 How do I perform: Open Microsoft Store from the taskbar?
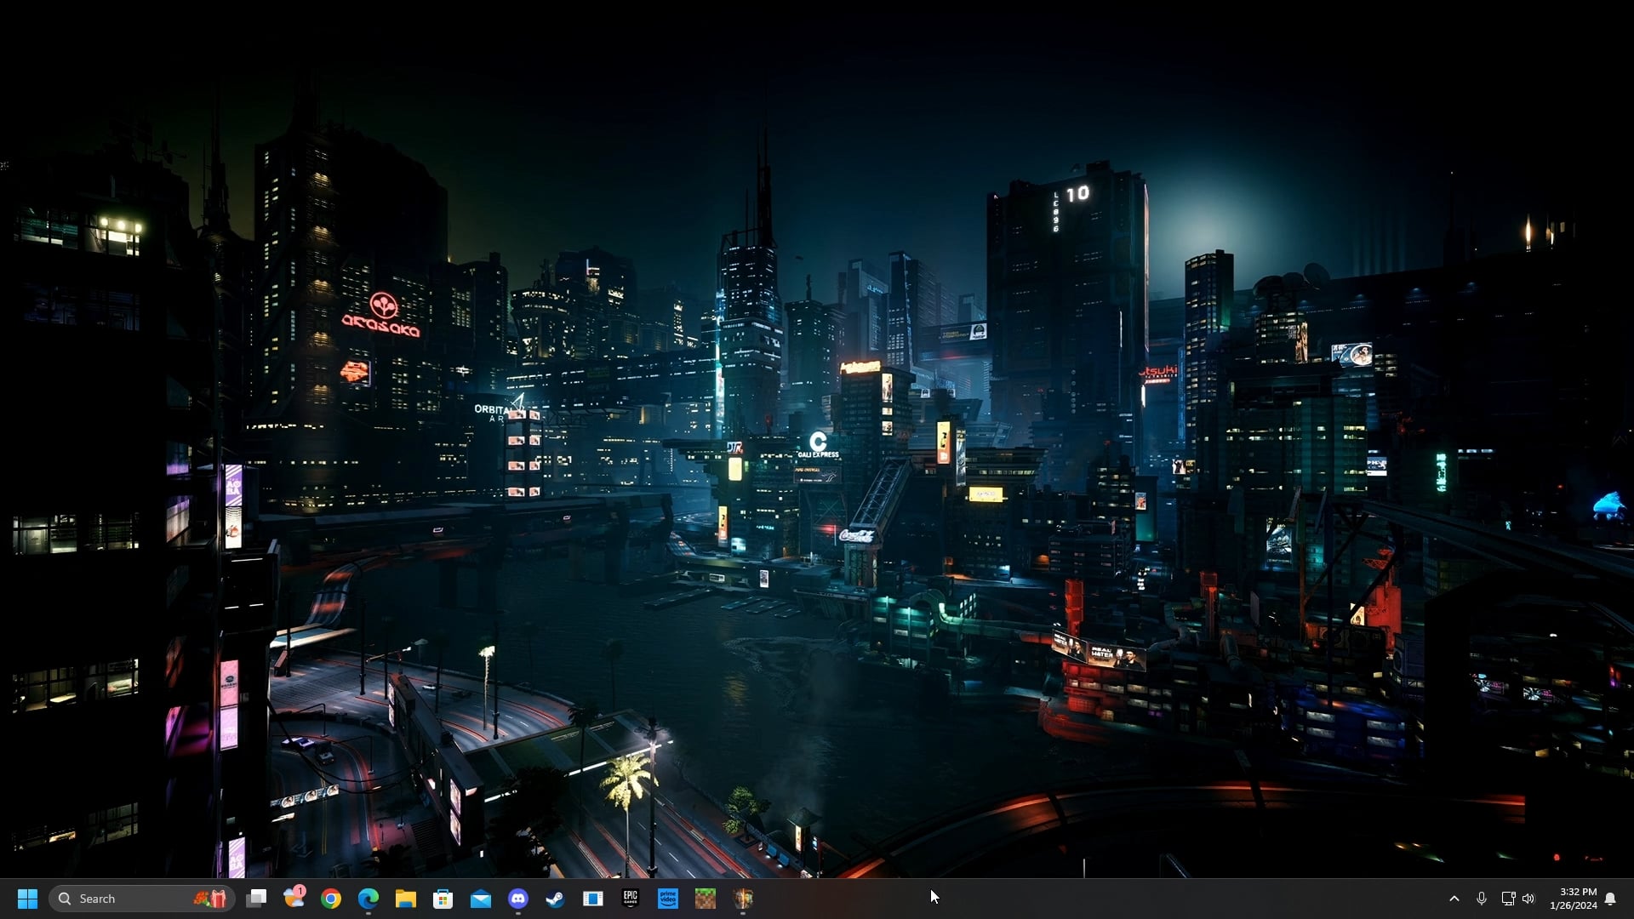[443, 899]
